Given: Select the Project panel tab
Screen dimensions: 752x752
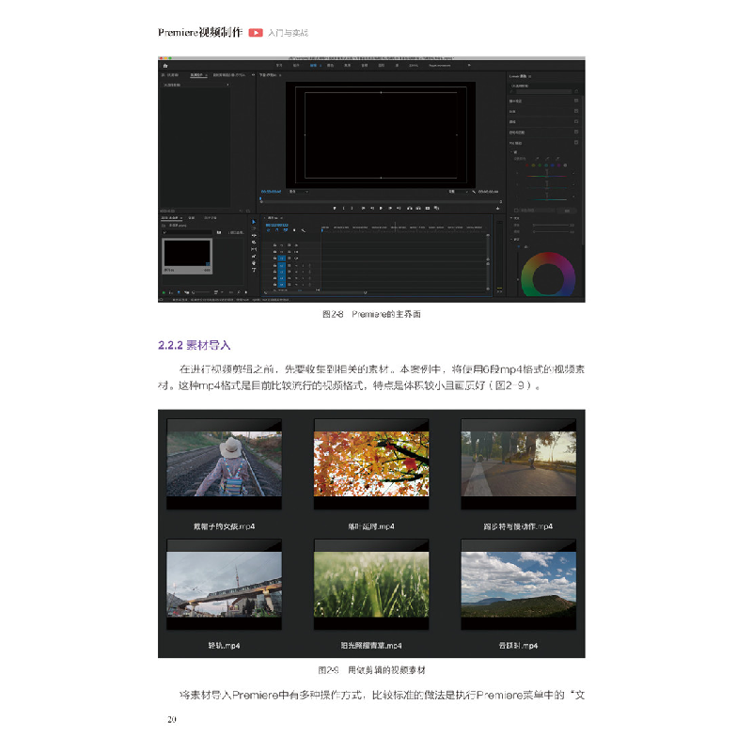Looking at the screenshot, I should coord(172,218).
